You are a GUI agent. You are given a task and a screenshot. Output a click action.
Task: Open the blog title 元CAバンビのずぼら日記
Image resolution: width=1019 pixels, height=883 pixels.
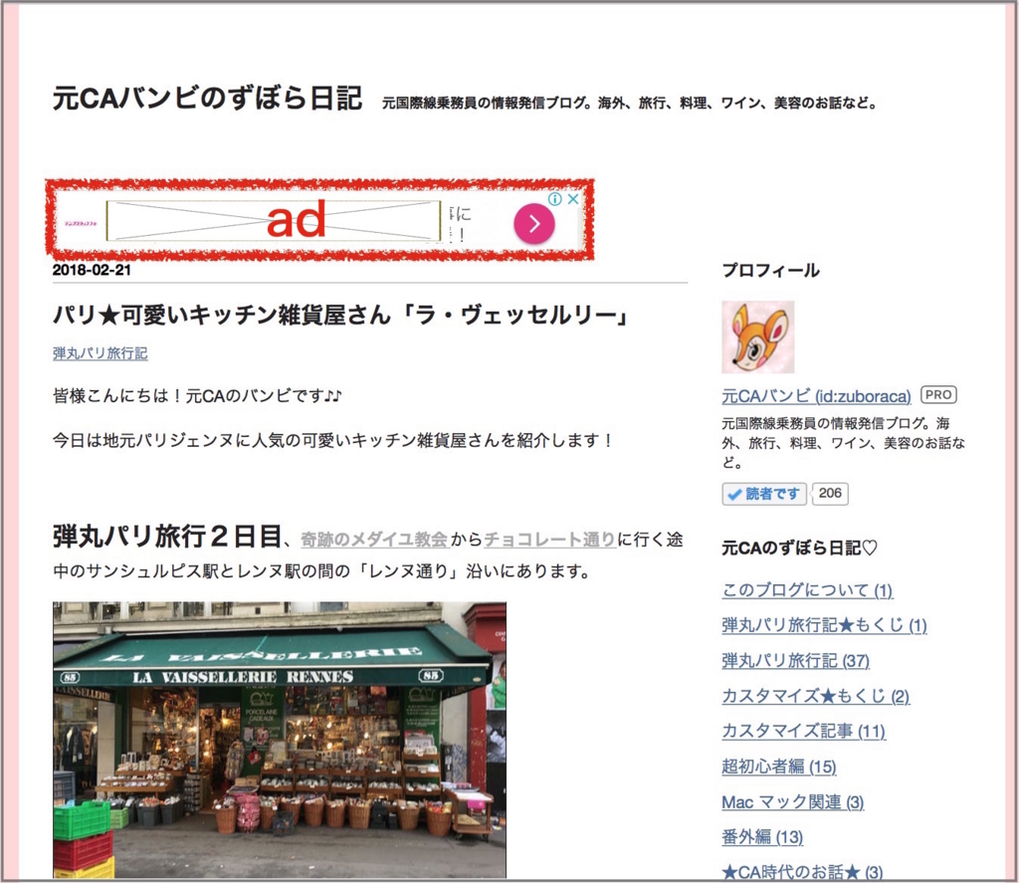[207, 99]
